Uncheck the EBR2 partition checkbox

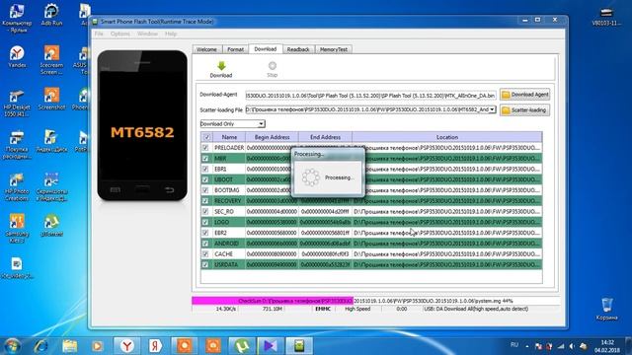205,233
